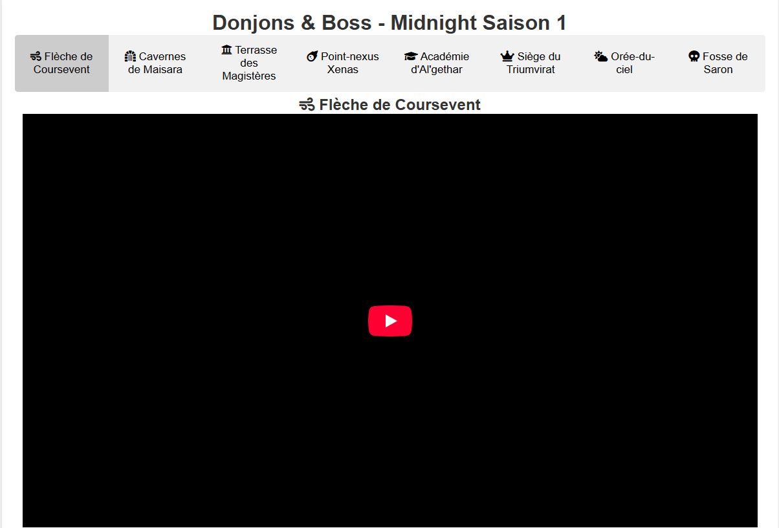Click the columned building icon for Terrasse des Magistères
The height and width of the screenshot is (528, 779).
click(x=226, y=50)
